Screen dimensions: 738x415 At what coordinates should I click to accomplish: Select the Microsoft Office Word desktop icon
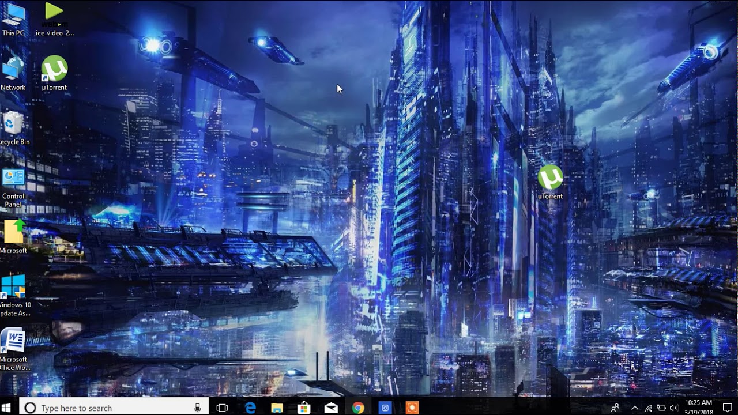click(x=14, y=350)
